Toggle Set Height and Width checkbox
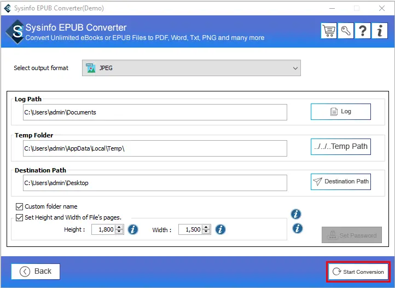This screenshot has width=395, height=288. pyautogui.click(x=19, y=217)
